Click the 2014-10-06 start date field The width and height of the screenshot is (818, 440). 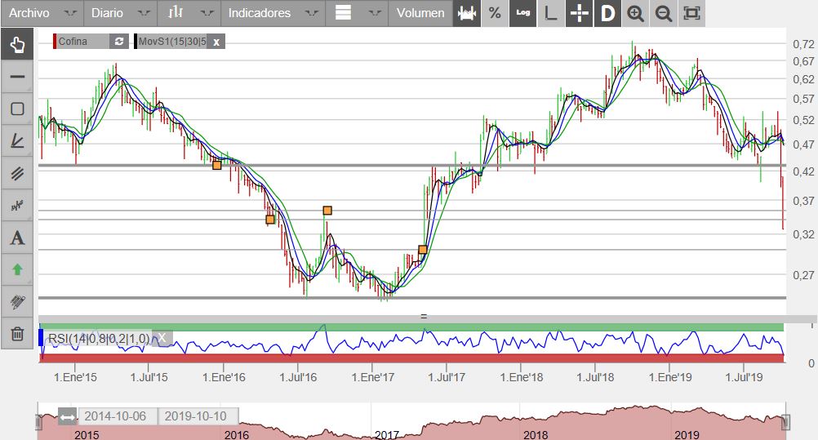[x=116, y=416]
